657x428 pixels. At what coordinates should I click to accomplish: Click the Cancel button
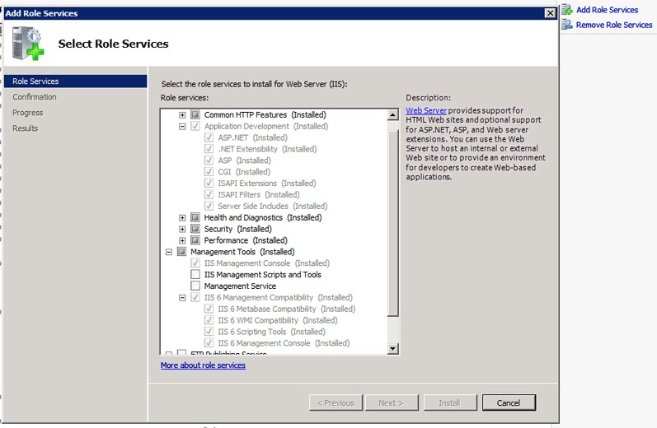coord(509,402)
